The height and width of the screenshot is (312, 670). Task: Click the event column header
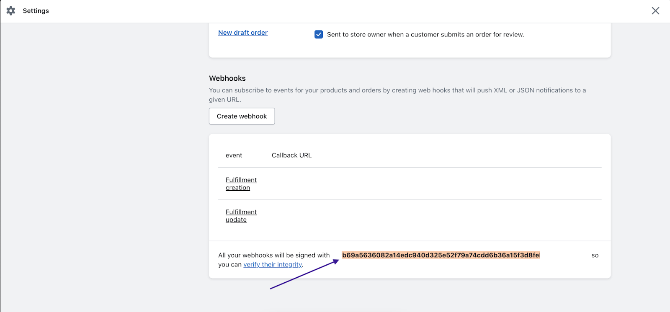[x=234, y=155]
